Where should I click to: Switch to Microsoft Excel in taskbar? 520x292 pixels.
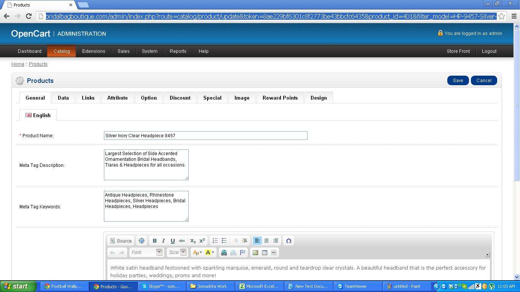[x=260, y=286]
